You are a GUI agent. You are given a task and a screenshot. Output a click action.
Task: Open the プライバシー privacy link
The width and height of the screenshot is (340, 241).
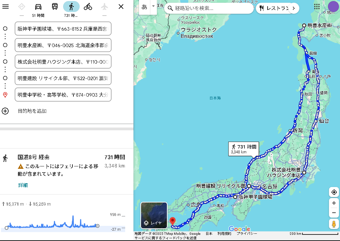coord(247,234)
